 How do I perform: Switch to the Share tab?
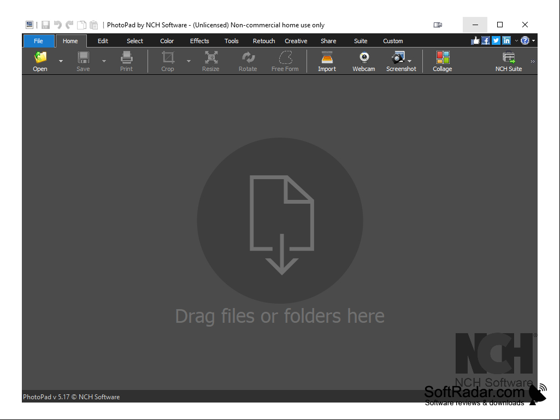coord(328,41)
